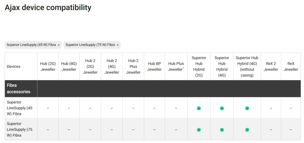Click the ReX 2 Jeweller column header

[x=271, y=66]
